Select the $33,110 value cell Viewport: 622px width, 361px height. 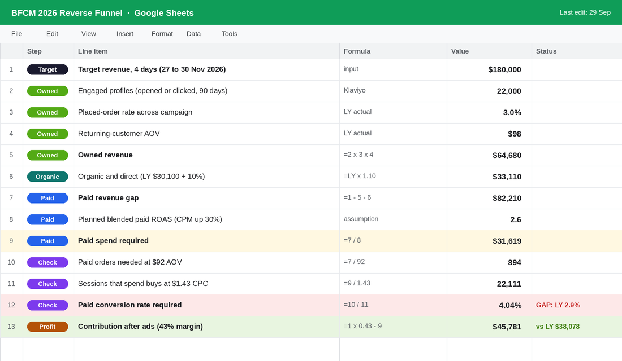pyautogui.click(x=489, y=177)
